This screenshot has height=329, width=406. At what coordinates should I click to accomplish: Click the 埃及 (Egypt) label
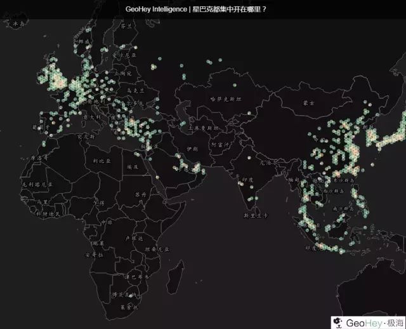point(133,166)
